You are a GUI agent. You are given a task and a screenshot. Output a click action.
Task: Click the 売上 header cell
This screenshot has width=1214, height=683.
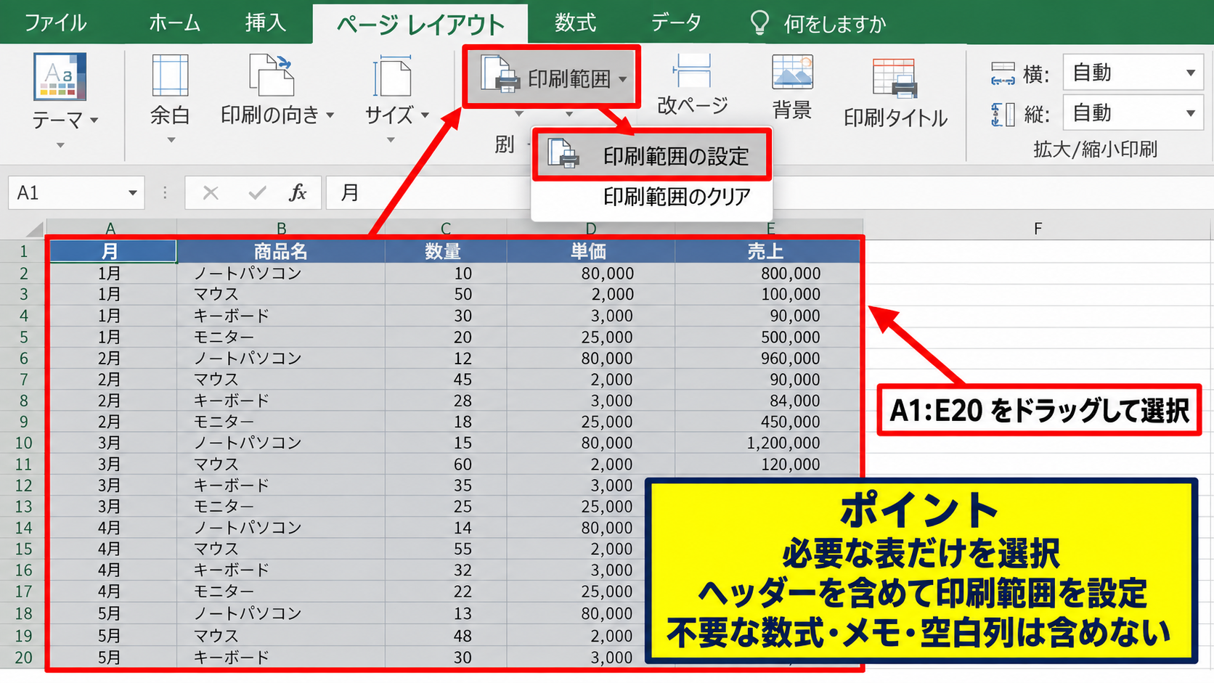point(768,251)
